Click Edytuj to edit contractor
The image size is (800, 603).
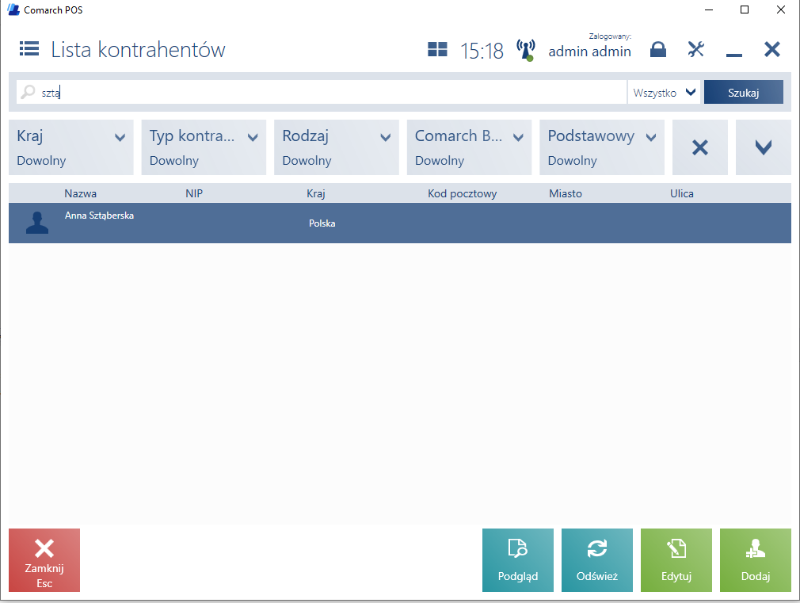coord(676,560)
